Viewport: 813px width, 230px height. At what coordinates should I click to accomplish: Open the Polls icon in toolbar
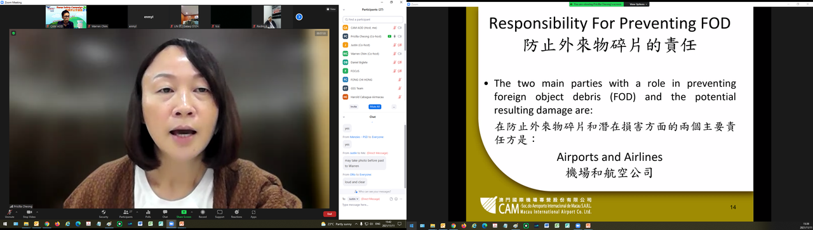coord(148,212)
